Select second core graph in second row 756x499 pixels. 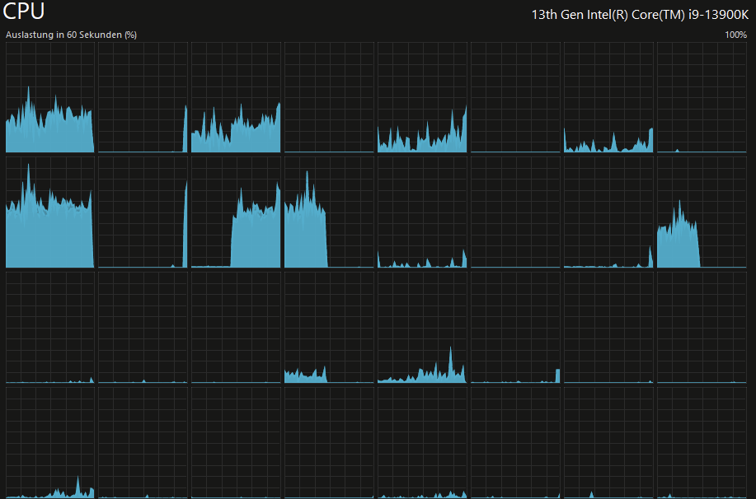(143, 212)
